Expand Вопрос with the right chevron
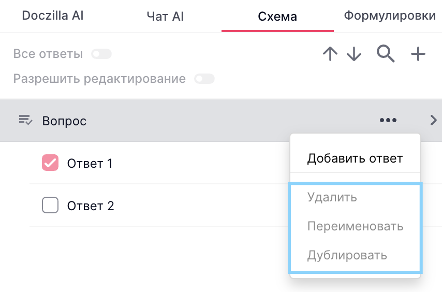This screenshot has height=292, width=442. (433, 120)
